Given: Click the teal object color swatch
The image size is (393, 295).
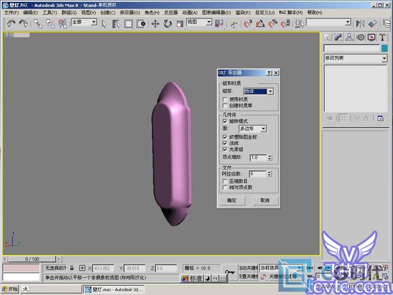Looking at the screenshot, I should (384, 48).
